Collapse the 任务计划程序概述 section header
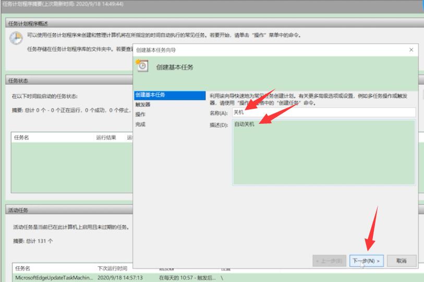424x282 pixels. [x=214, y=23]
